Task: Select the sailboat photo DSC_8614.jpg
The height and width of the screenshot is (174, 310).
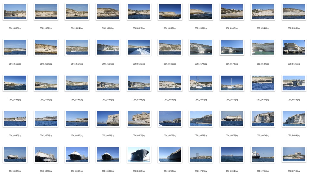Action: (201, 83)
